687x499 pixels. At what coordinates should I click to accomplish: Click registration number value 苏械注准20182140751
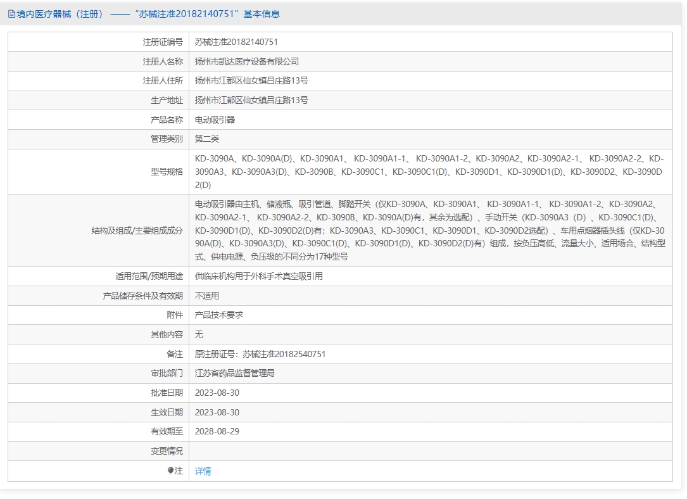236,42
